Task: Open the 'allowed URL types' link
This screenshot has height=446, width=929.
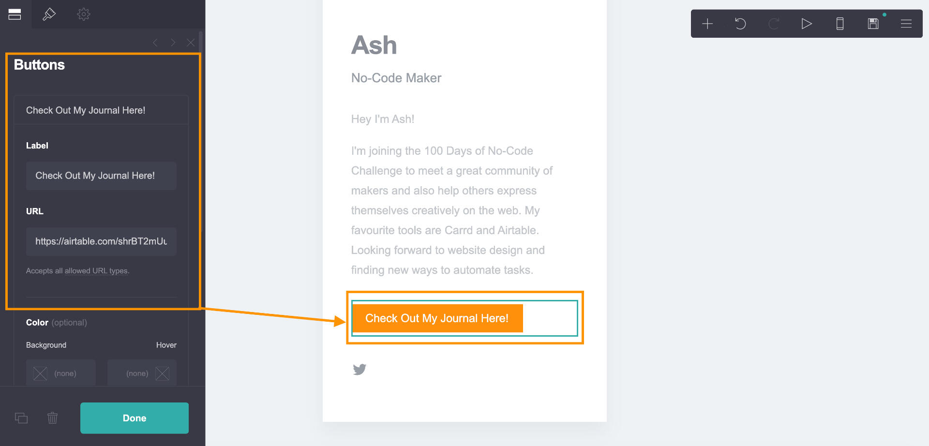Action: [96, 271]
